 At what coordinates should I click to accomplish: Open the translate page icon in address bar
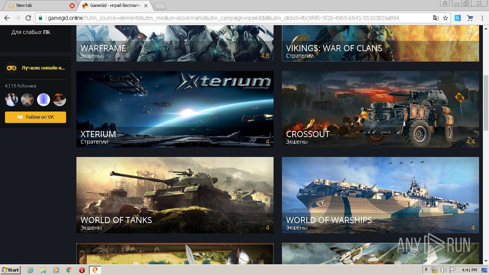(x=436, y=18)
